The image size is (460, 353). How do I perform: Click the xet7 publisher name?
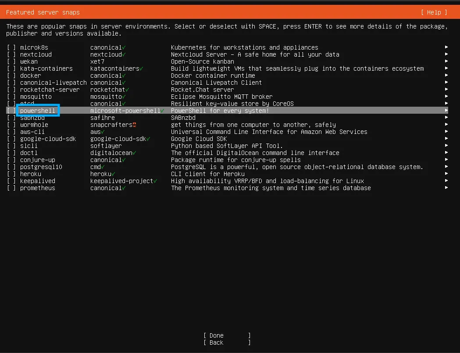(x=97, y=61)
